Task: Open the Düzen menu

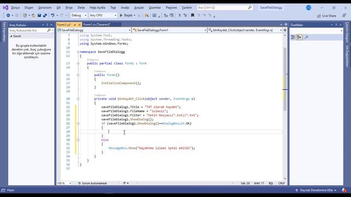Action: 29,8
